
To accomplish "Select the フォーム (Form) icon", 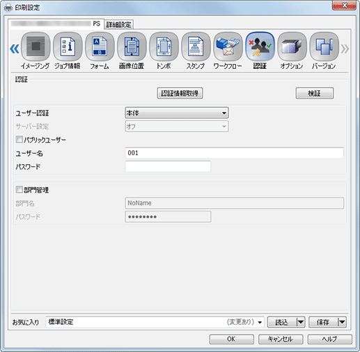I will tap(100, 47).
